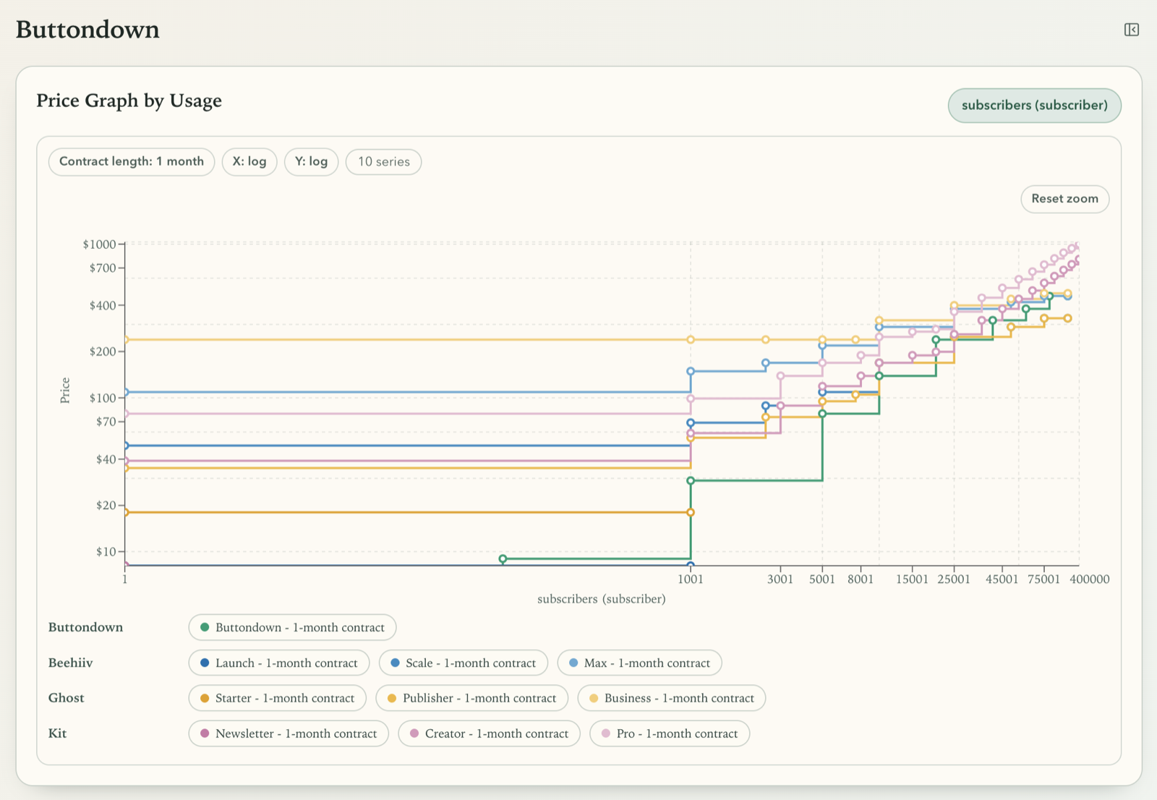Click the Reset zoom button
1157x800 pixels.
pyautogui.click(x=1064, y=199)
